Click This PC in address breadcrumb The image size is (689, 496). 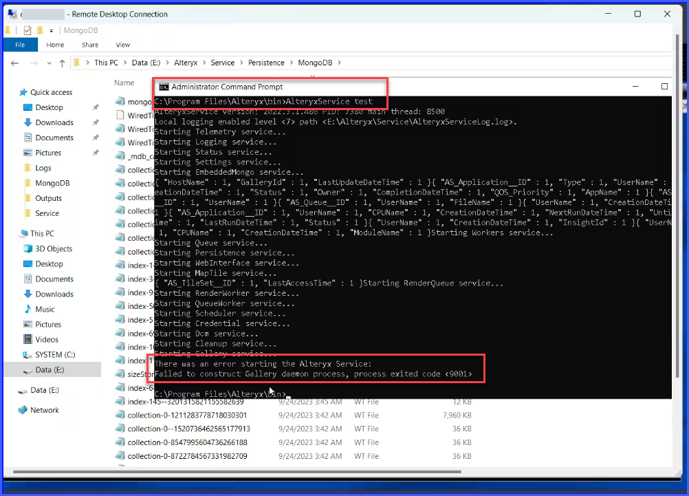click(x=107, y=63)
